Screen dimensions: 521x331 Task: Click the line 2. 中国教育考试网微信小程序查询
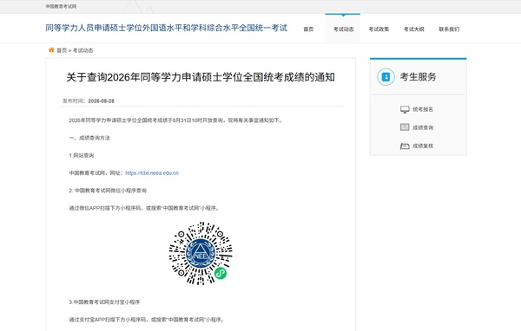pyautogui.click(x=108, y=191)
